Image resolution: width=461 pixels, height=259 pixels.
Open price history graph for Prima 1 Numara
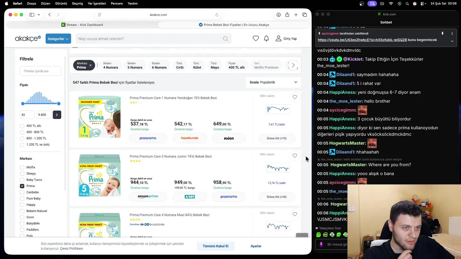click(x=278, y=109)
